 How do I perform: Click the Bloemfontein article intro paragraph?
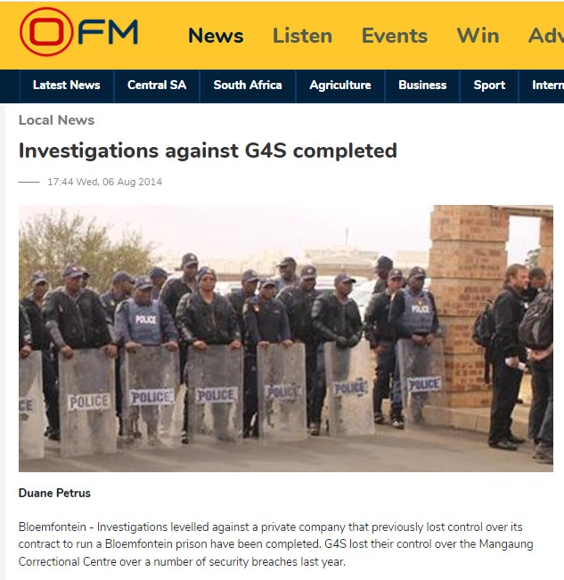click(276, 544)
